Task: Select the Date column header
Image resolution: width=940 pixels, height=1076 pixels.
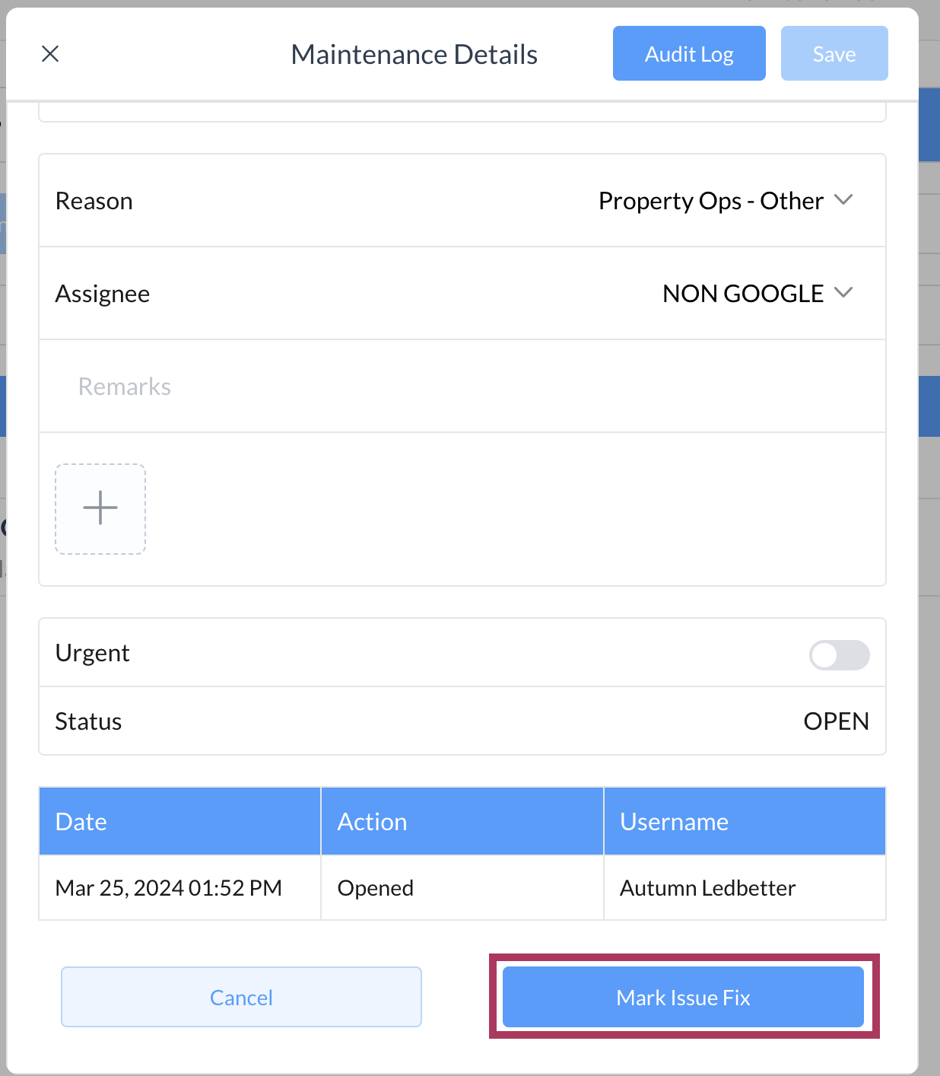Action: tap(81, 822)
